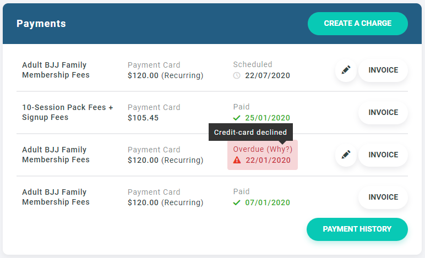Screen dimensions: 425x258
Task: Edit the overdue 22/01/2020 payment (pencil icon)
Action: (x=346, y=155)
